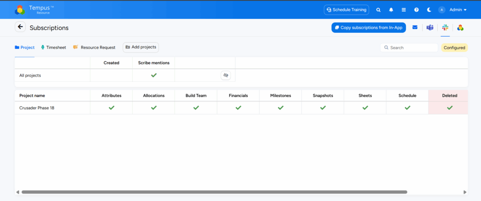This screenshot has width=481, height=201.
Task: Go back using the arrow button
Action: [x=20, y=27]
